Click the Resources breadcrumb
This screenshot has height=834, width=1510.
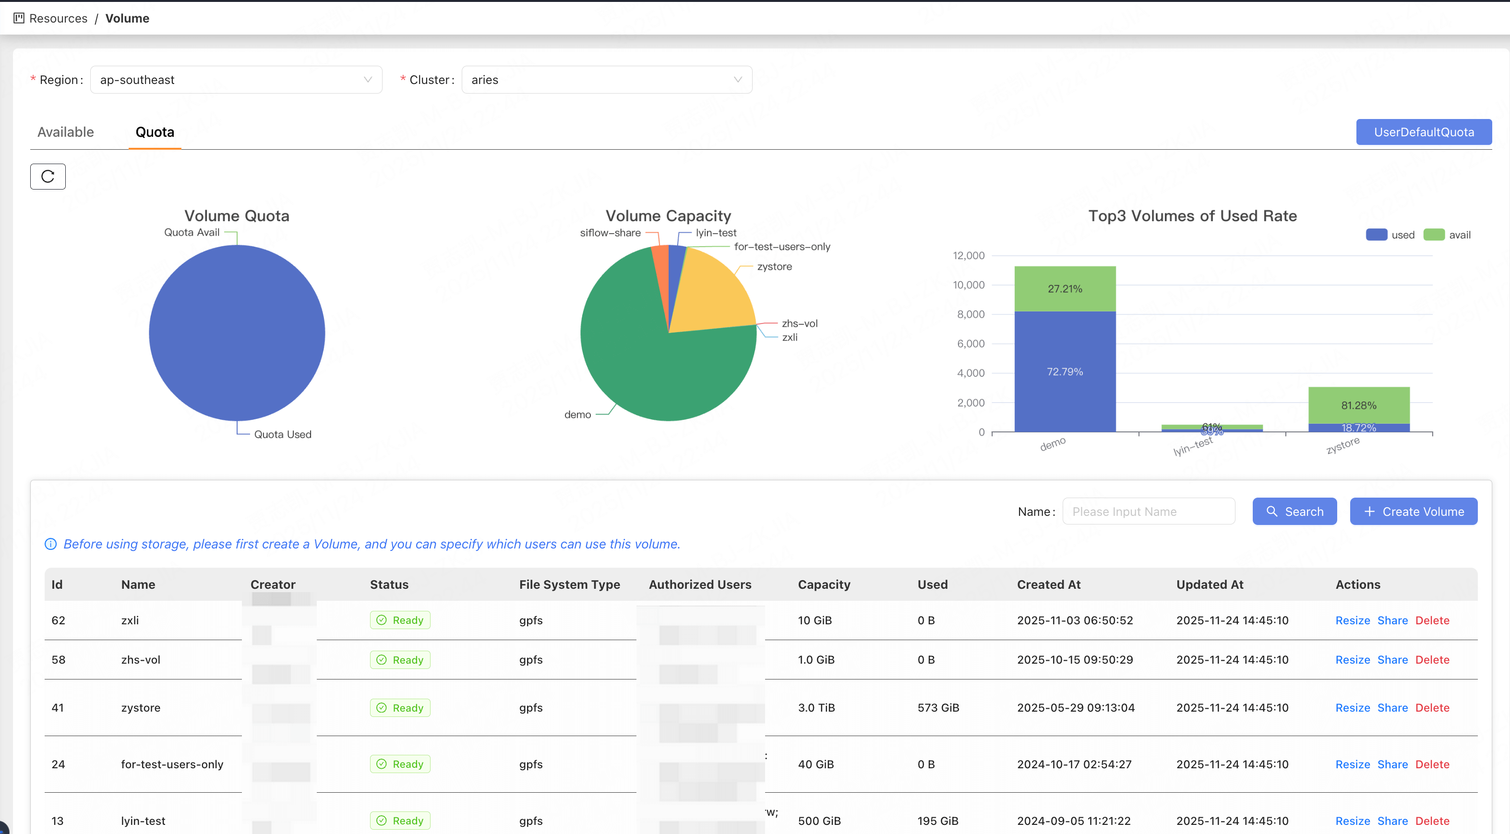pos(58,18)
